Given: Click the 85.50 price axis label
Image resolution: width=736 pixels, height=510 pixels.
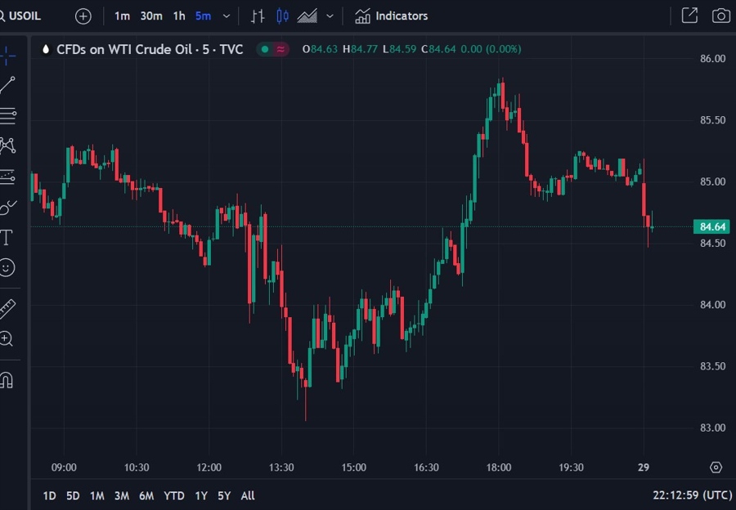Looking at the screenshot, I should pos(712,121).
